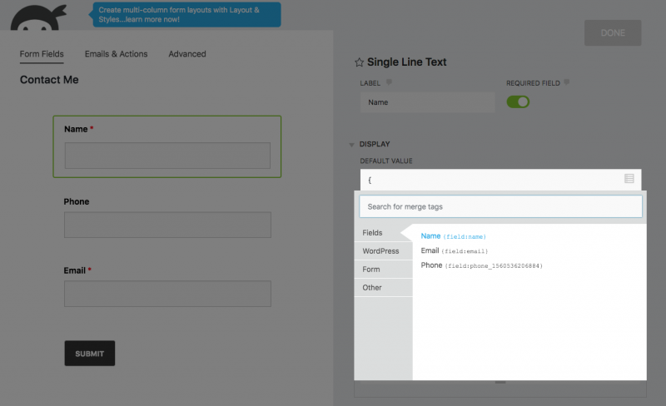Viewport: 666px width, 406px height.
Task: Click the merge tags icon in Default Value
Action: click(629, 179)
